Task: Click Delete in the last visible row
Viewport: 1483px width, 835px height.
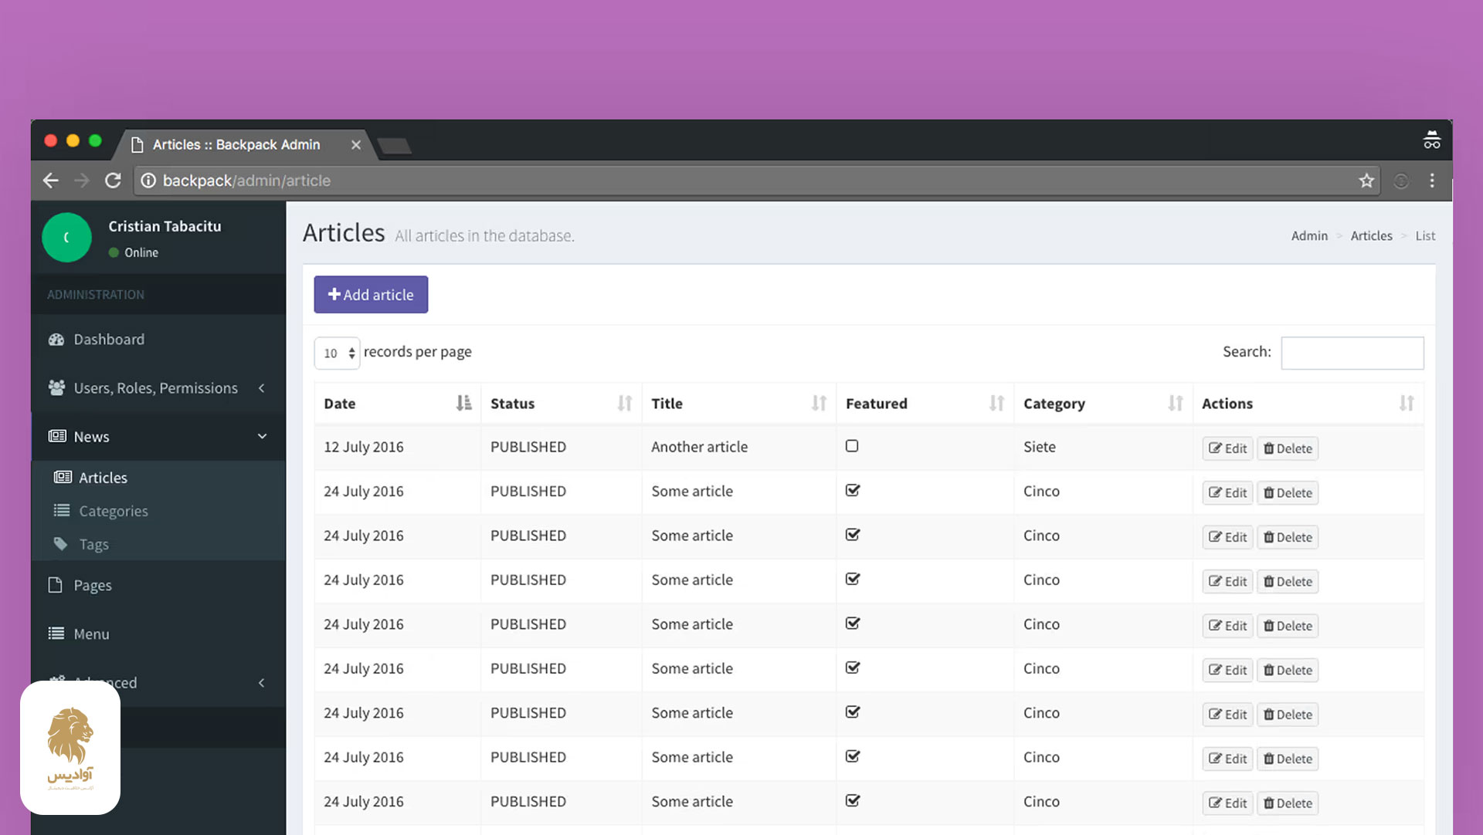Action: 1288,803
